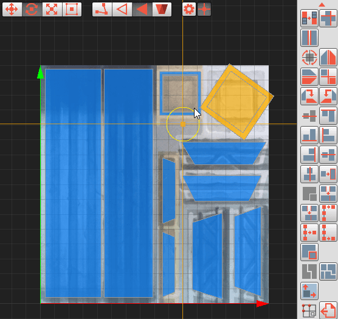Collapse panel using red triangle arrow

(x=322, y=4)
